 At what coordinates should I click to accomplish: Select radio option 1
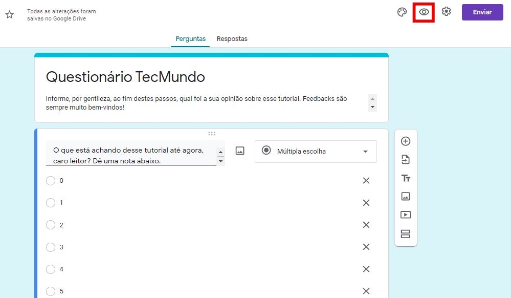tap(51, 203)
